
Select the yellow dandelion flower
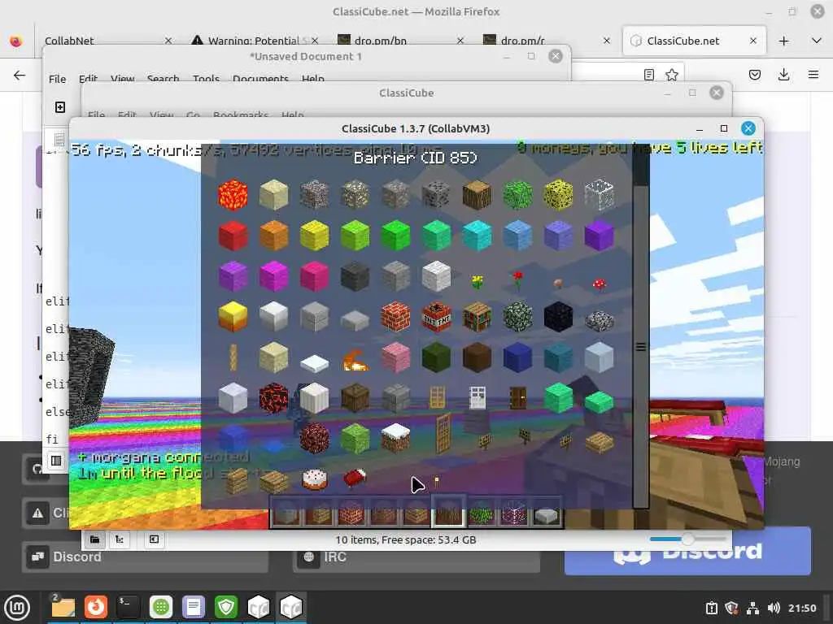(x=477, y=281)
